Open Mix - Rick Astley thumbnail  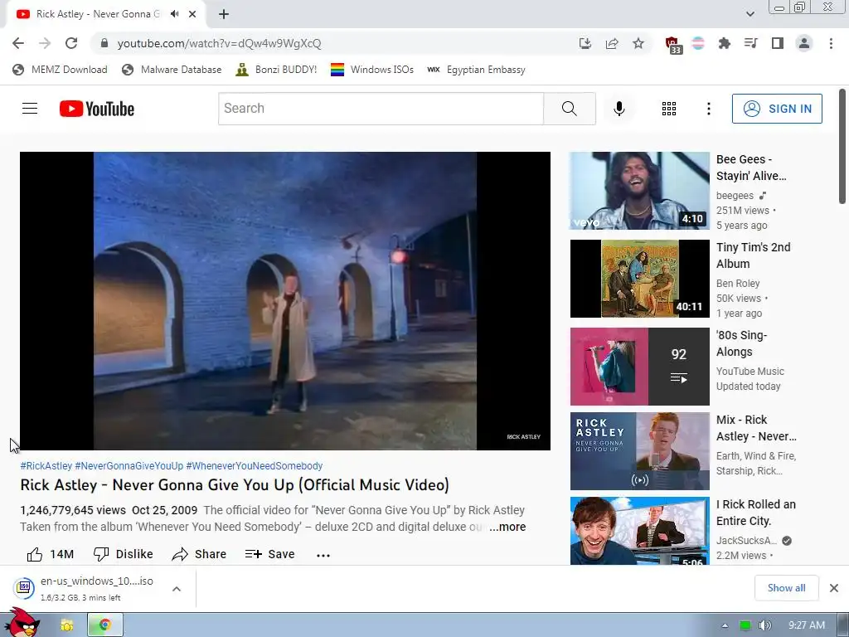click(x=639, y=450)
